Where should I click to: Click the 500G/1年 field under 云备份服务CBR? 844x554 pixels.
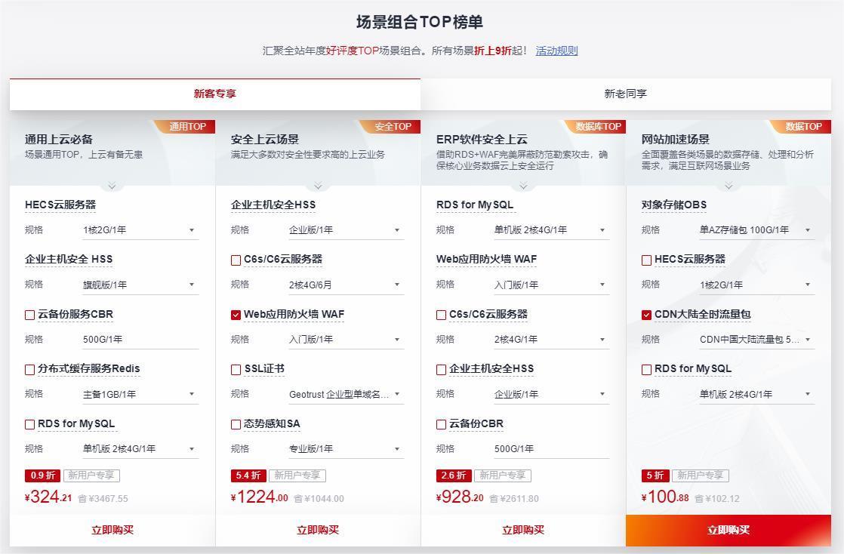pyautogui.click(x=140, y=340)
